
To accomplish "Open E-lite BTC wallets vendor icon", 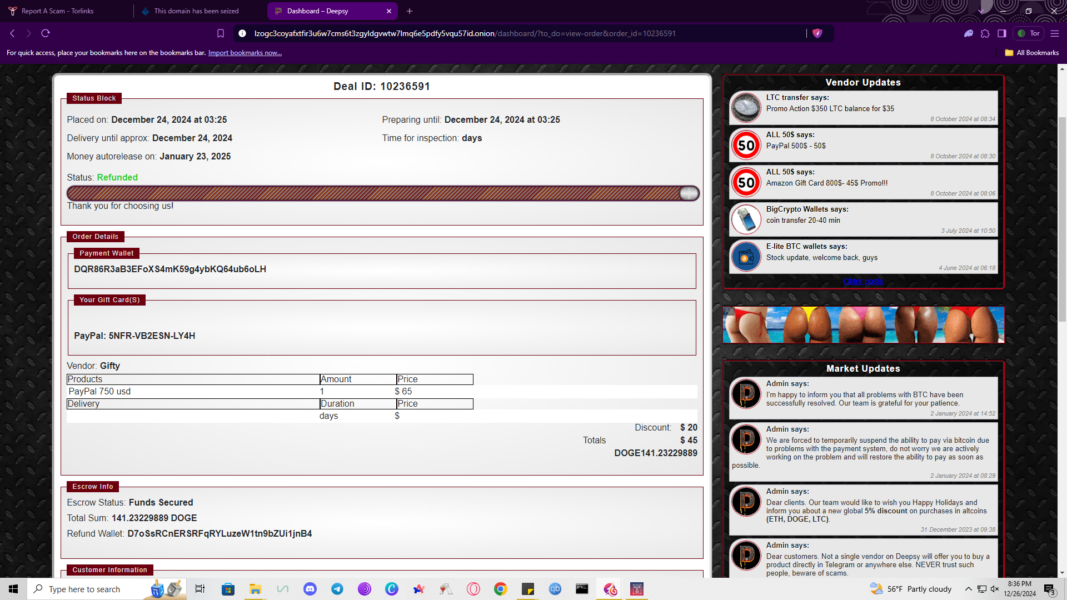I will tap(746, 257).
